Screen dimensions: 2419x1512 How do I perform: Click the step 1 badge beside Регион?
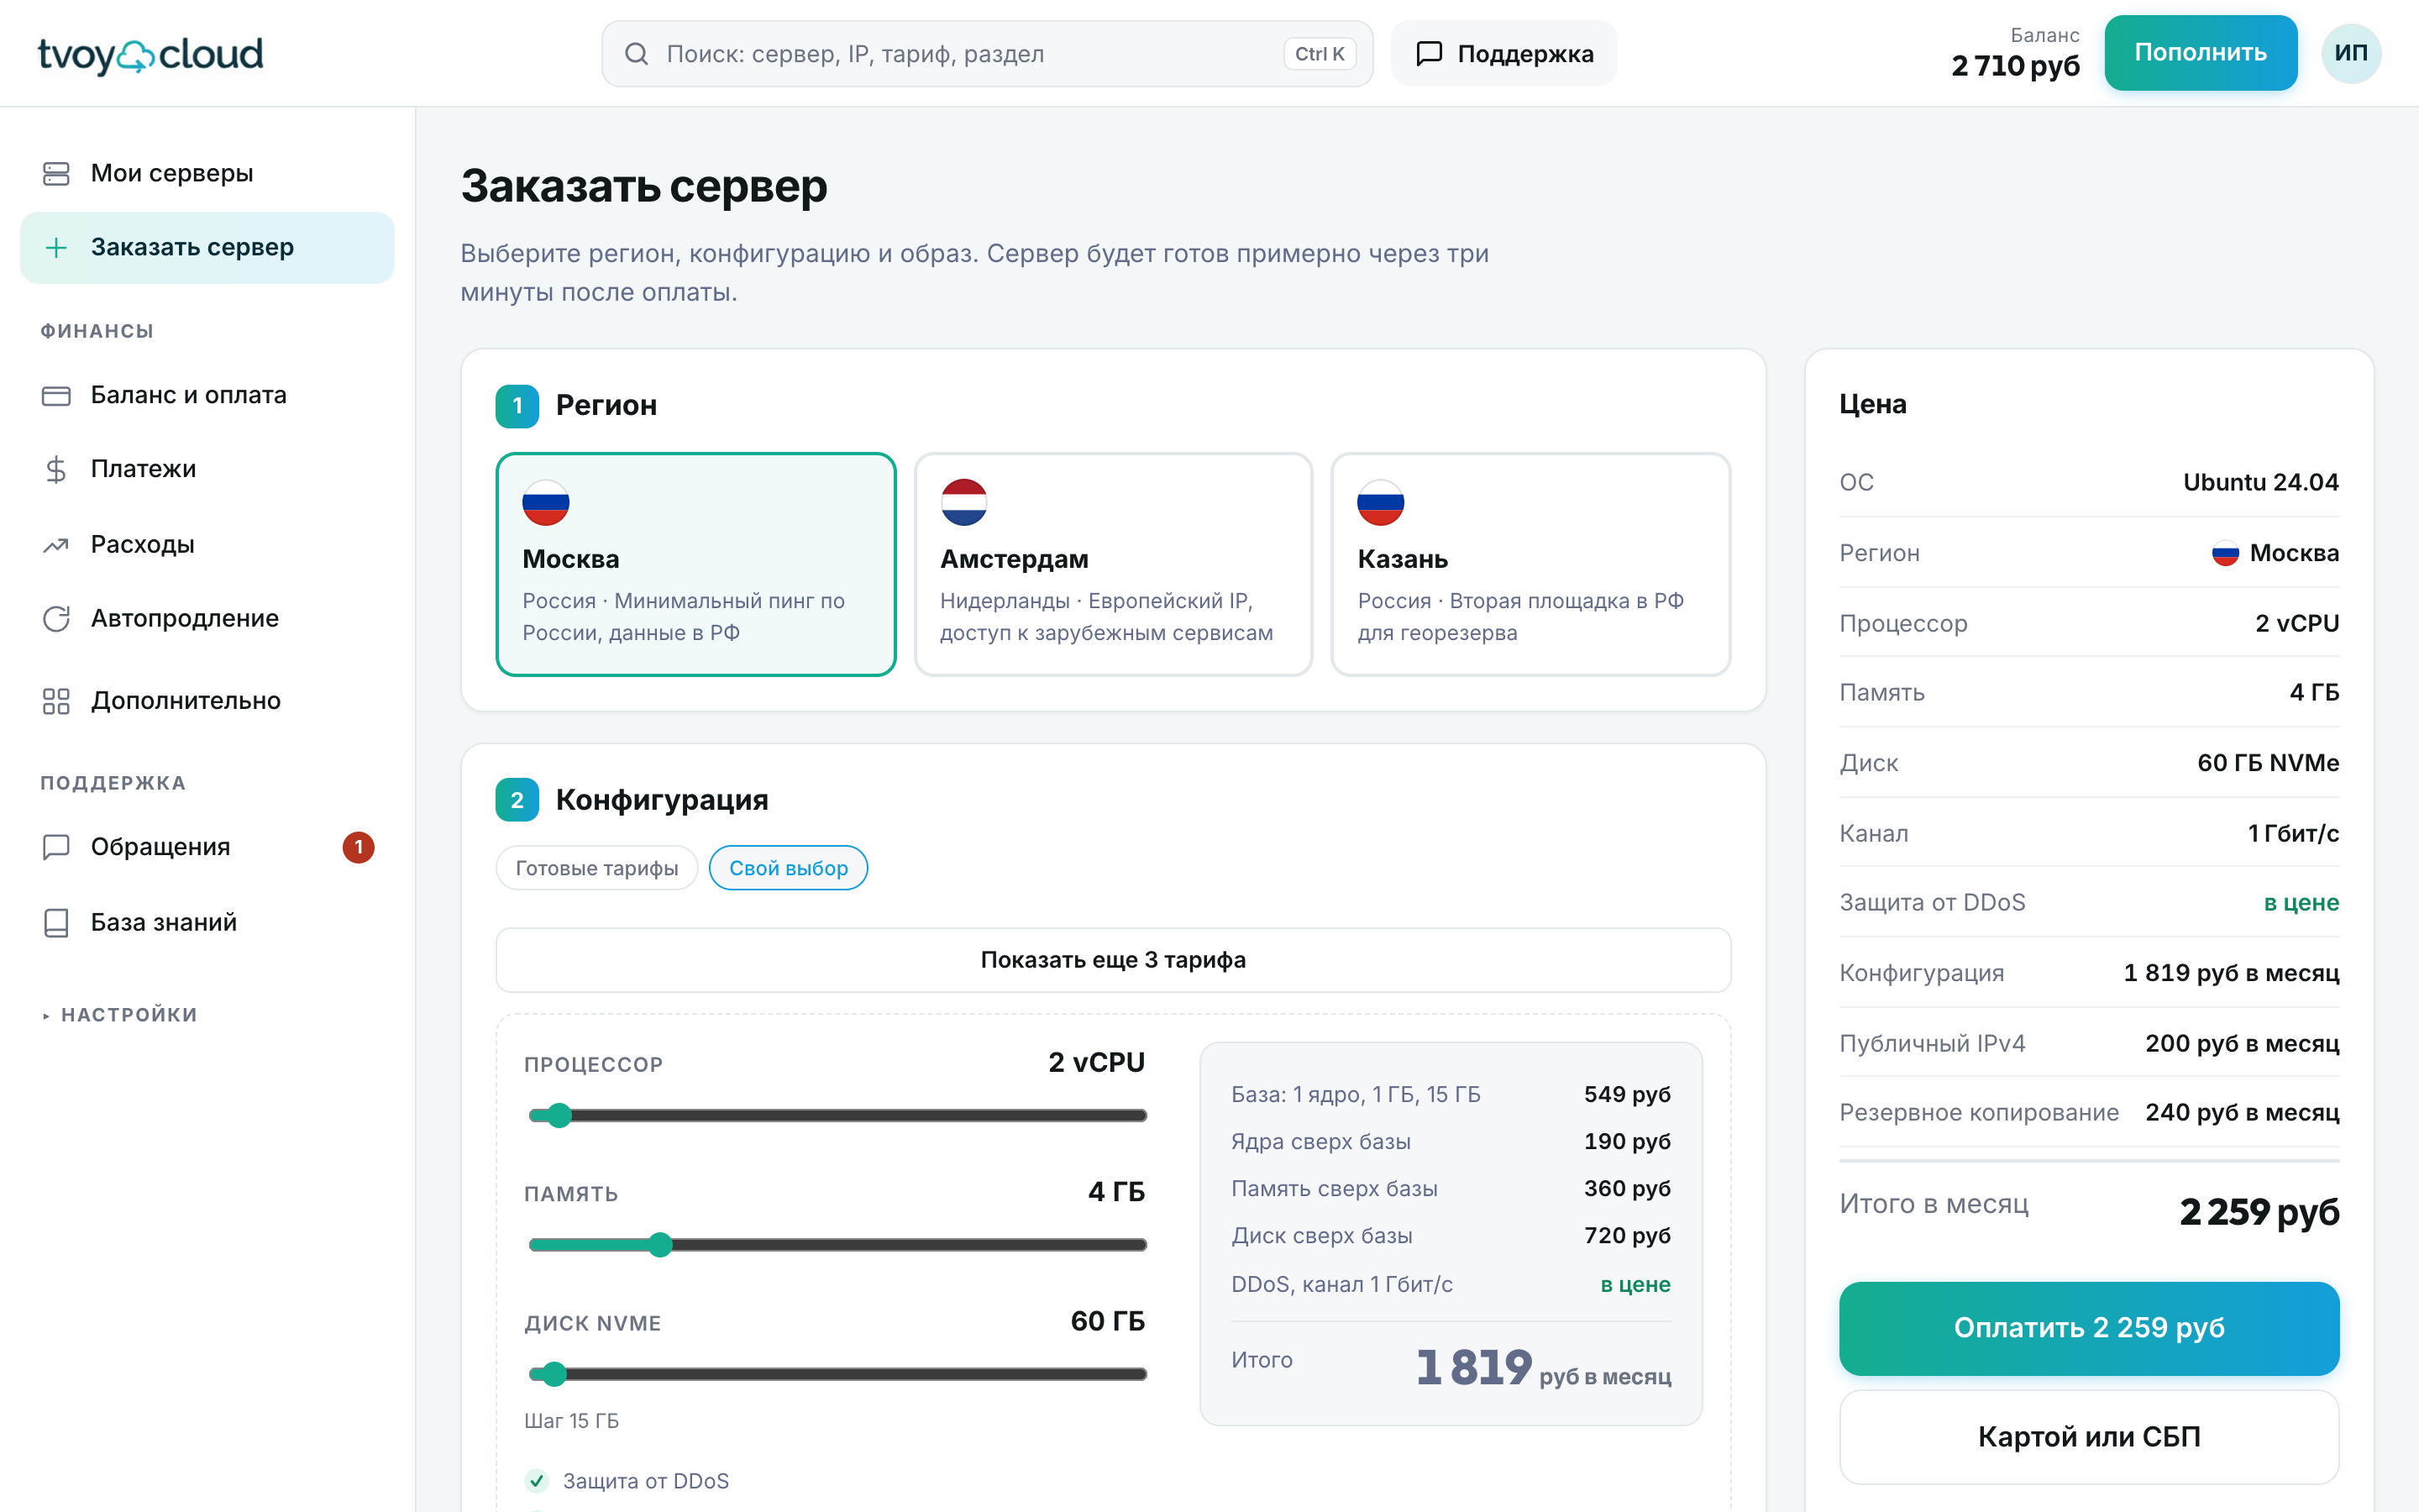[x=517, y=406]
